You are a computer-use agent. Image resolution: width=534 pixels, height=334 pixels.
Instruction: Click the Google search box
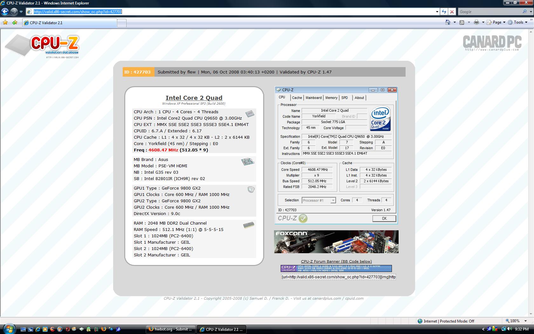(489, 12)
